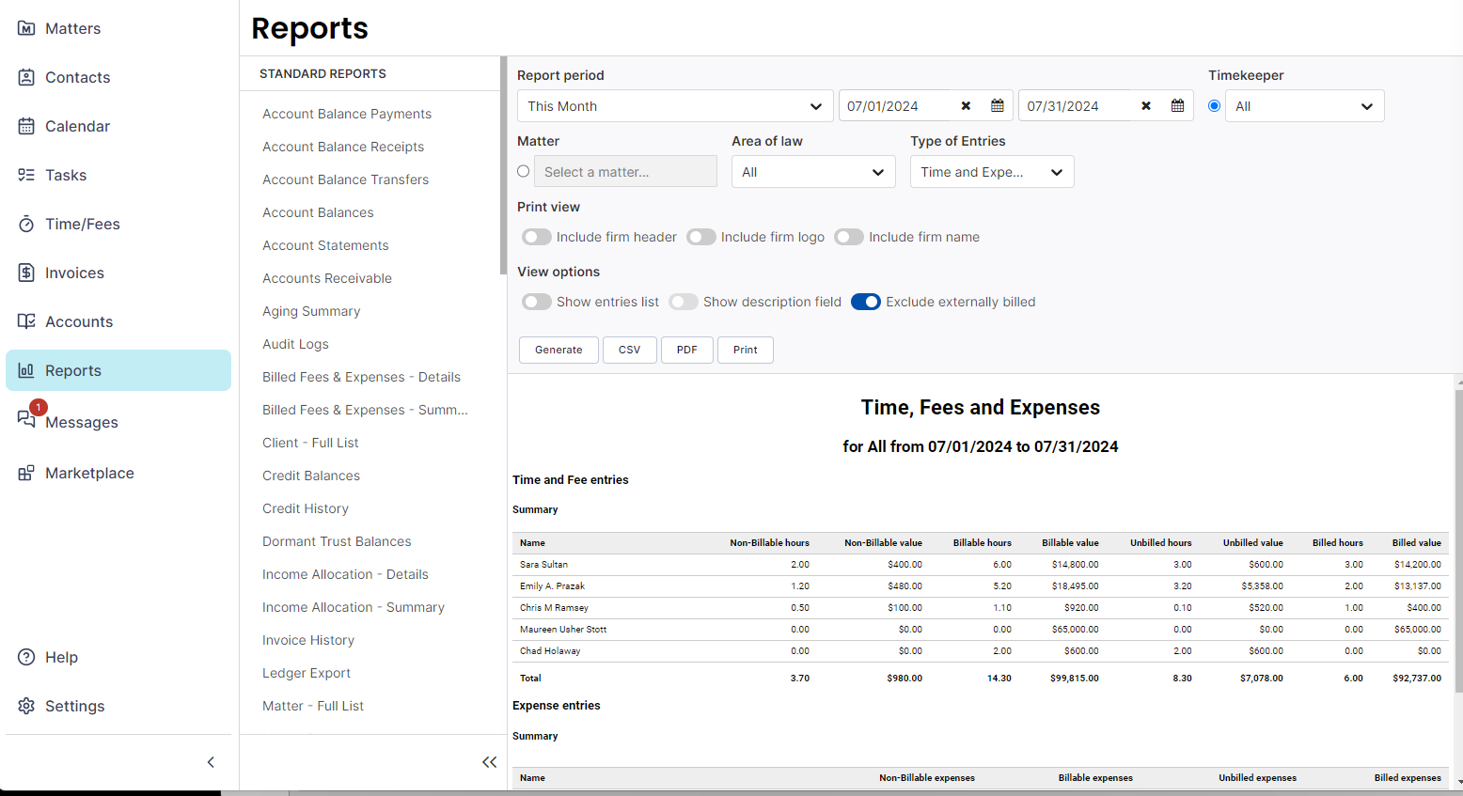The height and width of the screenshot is (796, 1463).
Task: Export report with CSV button
Action: click(630, 350)
